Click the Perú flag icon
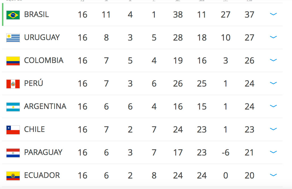The width and height of the screenshot is (292, 189). [13, 84]
